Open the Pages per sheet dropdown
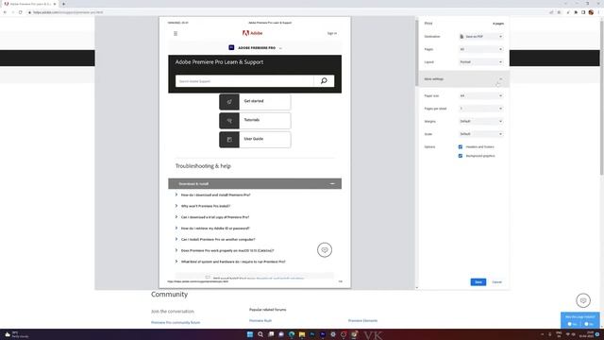 pos(480,109)
